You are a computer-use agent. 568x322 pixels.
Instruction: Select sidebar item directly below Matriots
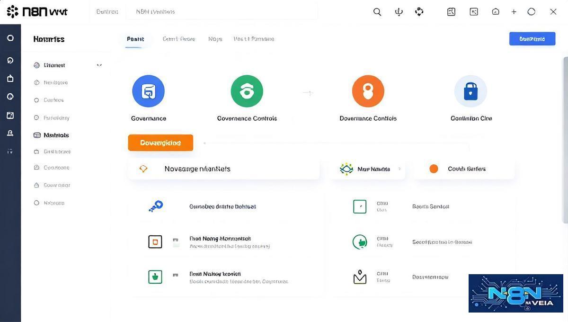pyautogui.click(x=52, y=152)
